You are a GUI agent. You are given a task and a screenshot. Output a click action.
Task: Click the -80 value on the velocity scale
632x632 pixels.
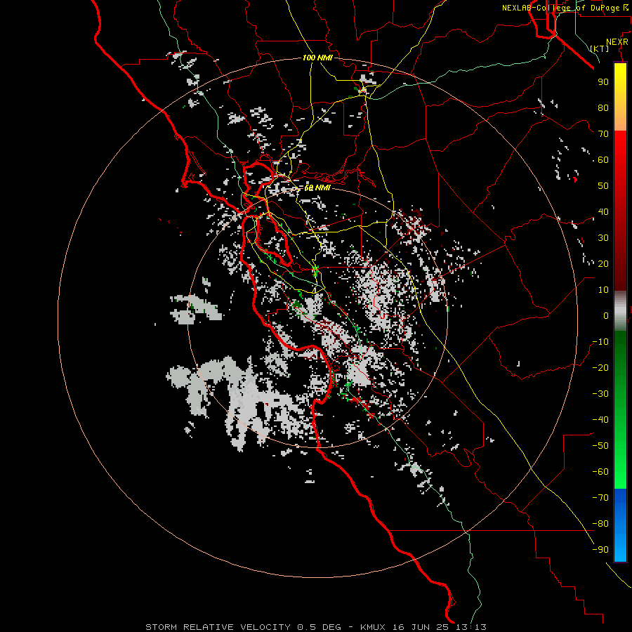point(600,524)
